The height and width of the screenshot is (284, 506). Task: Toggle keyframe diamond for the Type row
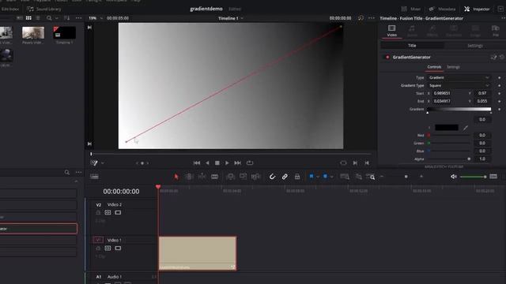point(499,77)
